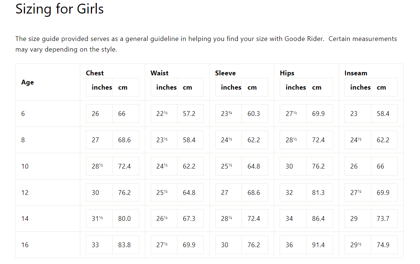
Task: Select the Inseam column header
Action: tap(356, 73)
